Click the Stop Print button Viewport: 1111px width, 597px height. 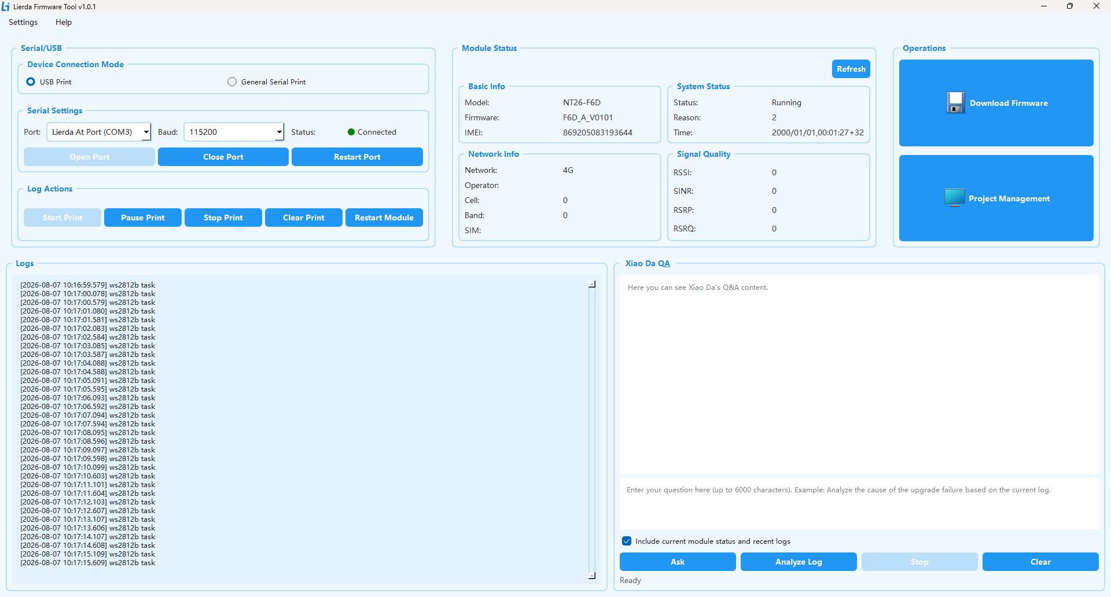tap(223, 218)
